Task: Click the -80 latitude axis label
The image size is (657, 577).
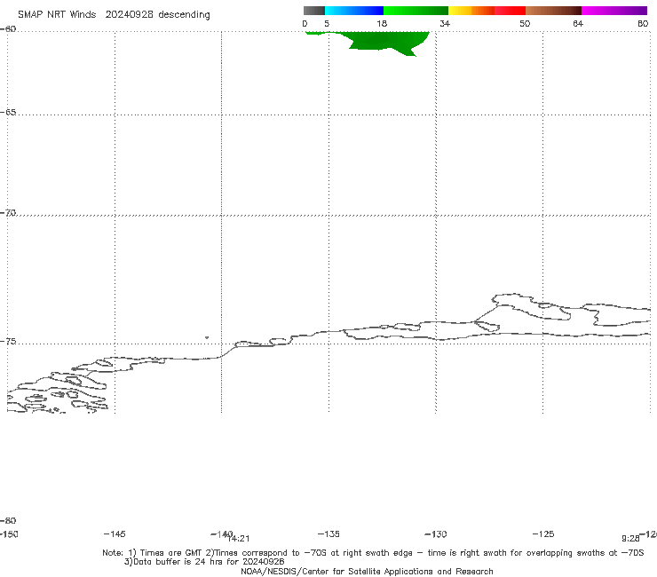Action: coord(8,521)
